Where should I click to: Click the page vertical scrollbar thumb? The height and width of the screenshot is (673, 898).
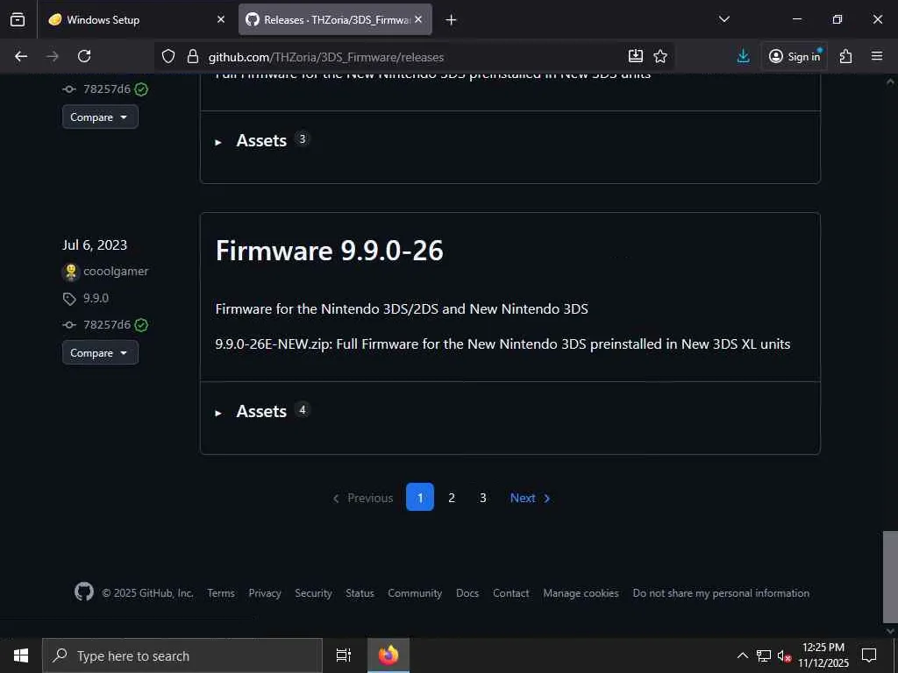tap(890, 577)
